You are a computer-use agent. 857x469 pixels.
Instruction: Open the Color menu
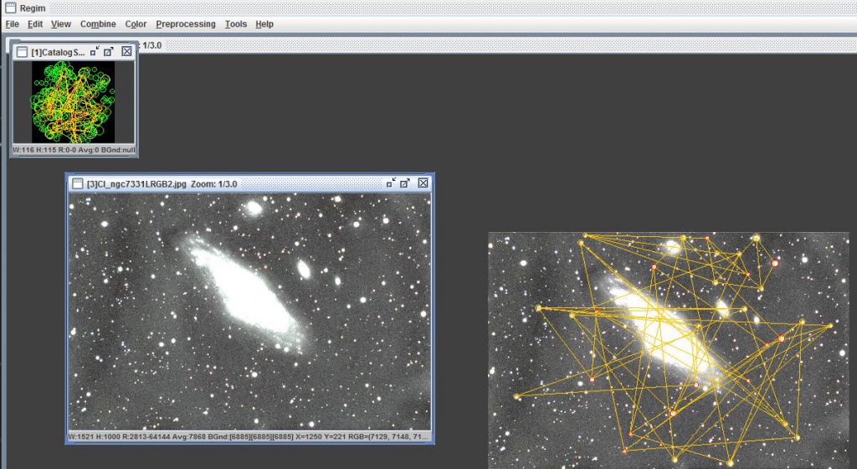coord(136,24)
